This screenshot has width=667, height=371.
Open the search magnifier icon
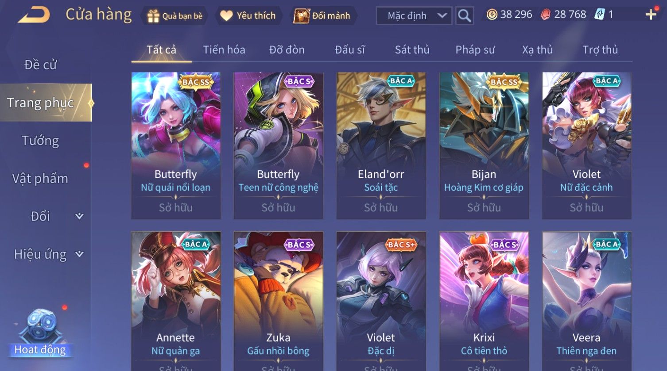(464, 16)
